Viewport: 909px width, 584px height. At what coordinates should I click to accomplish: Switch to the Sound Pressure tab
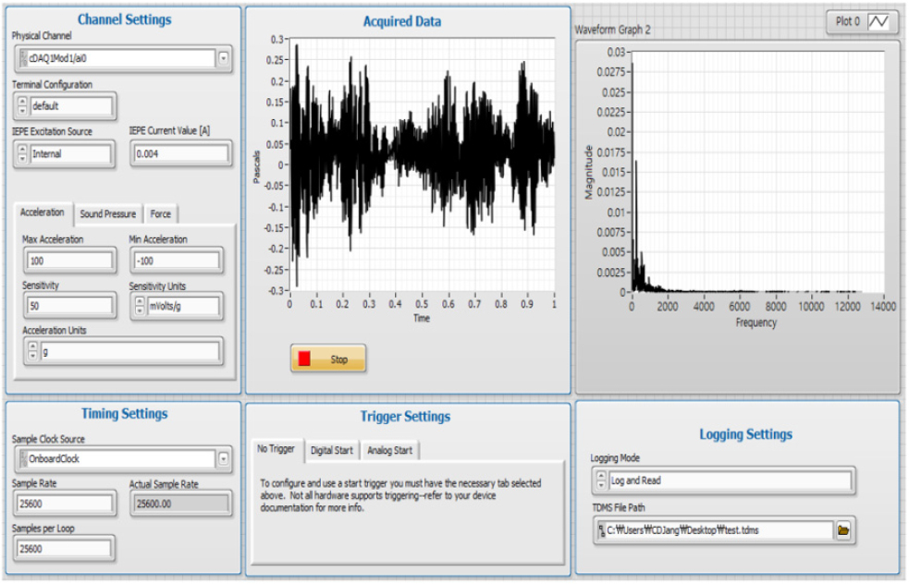tap(107, 213)
